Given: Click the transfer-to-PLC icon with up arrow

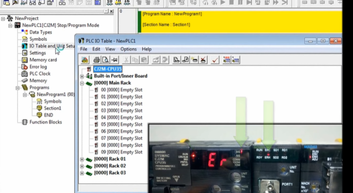Looking at the screenshot, I should pyautogui.click(x=186, y=60).
